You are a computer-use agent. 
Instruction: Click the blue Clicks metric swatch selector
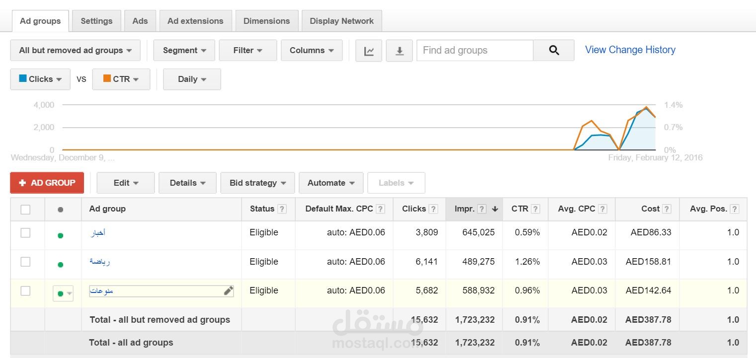click(x=40, y=79)
